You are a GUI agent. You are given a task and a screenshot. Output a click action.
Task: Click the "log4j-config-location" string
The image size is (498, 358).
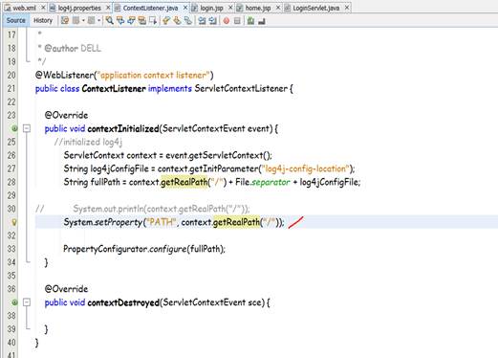[306, 168]
